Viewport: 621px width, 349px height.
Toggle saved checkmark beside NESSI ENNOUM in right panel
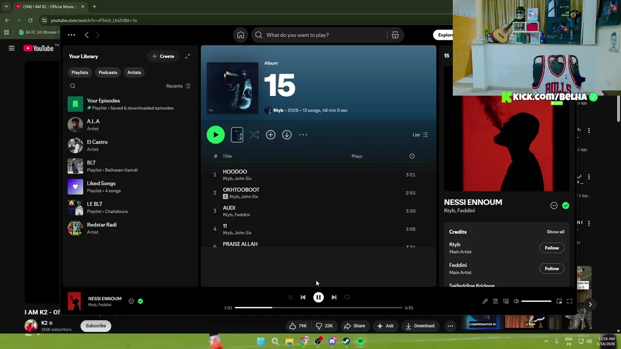pos(565,206)
